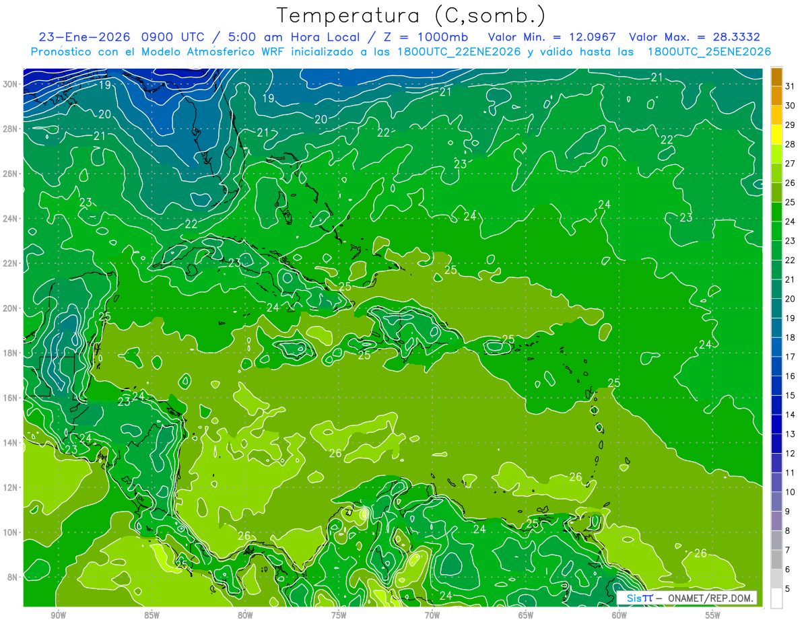
Task: Click the "5:00 am Hora Local" text
Action: [x=295, y=37]
